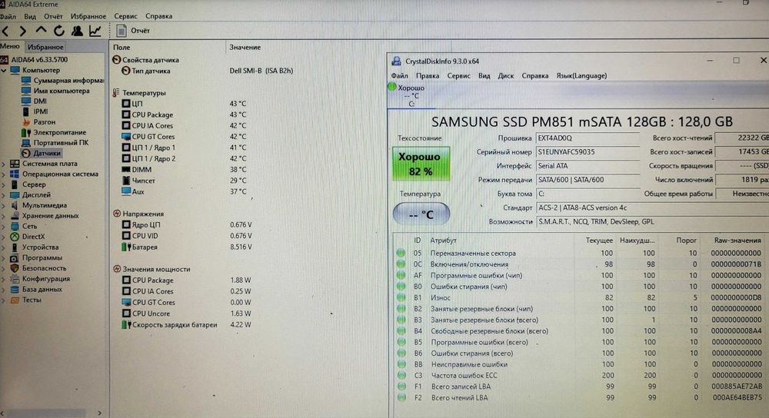Image resolution: width=769 pixels, height=418 pixels.
Task: Open the graph icon in AIDA64 toolbar
Action: point(95,31)
